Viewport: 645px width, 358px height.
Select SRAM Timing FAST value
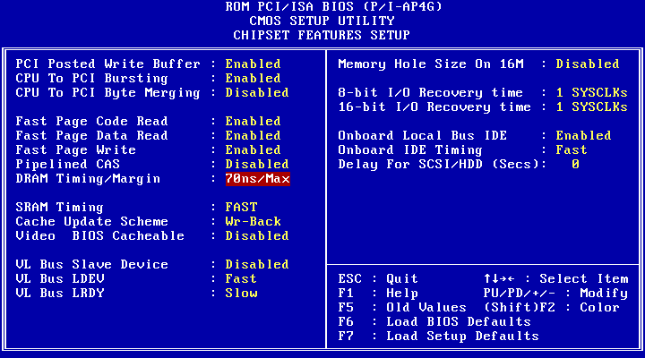coord(241,207)
